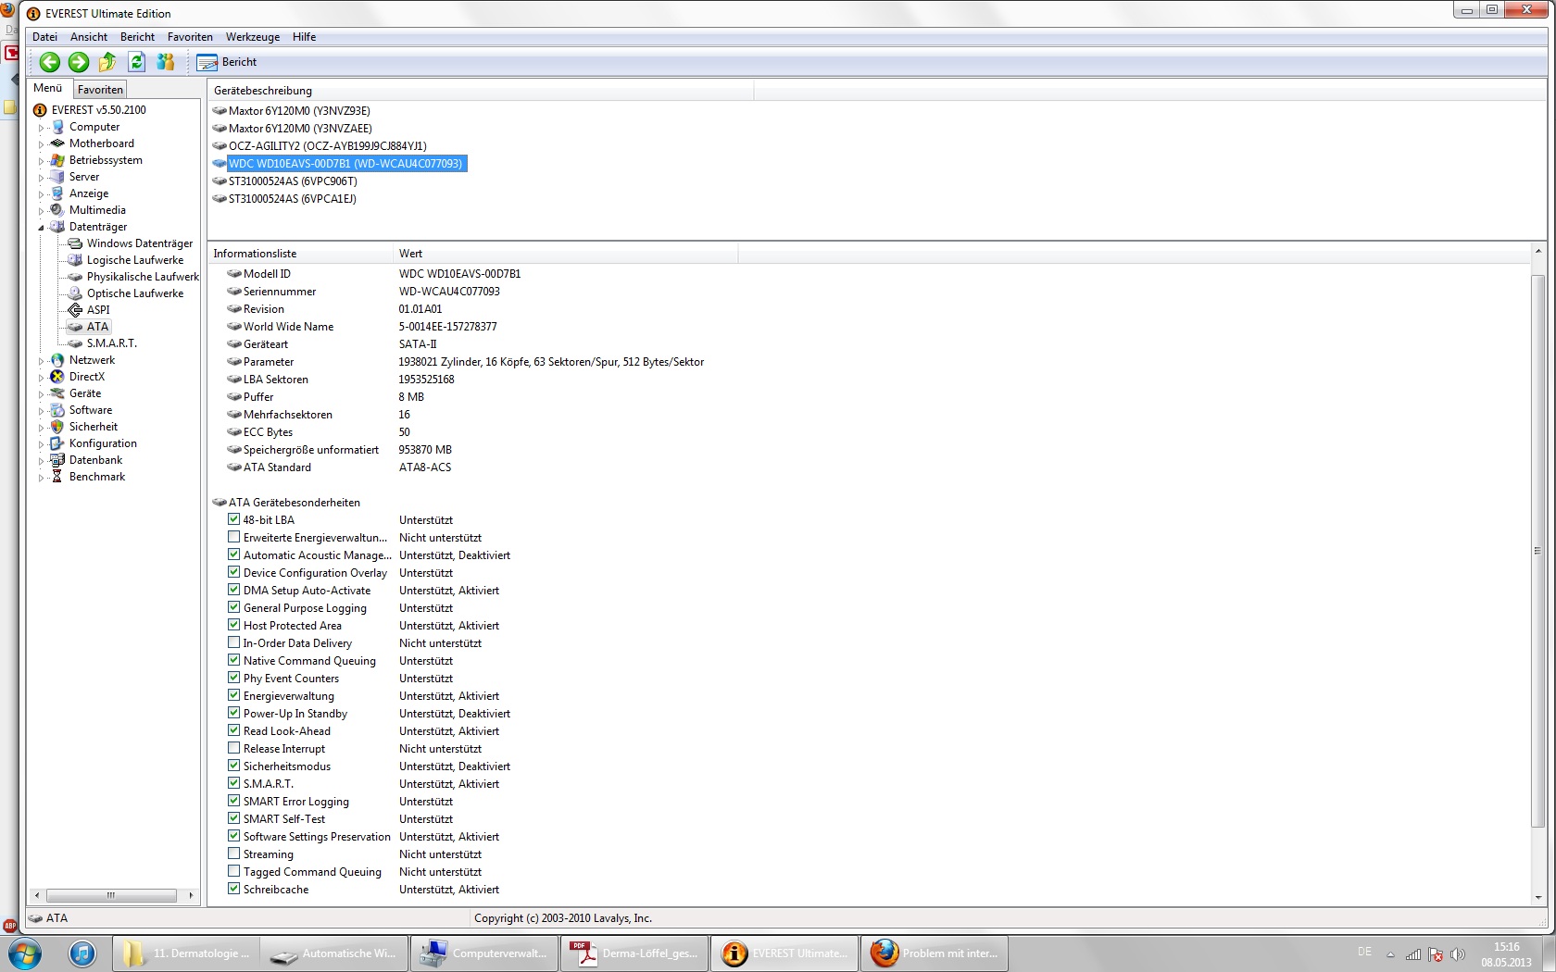Select the Geräte tree icon
The height and width of the screenshot is (972, 1556).
[57, 393]
